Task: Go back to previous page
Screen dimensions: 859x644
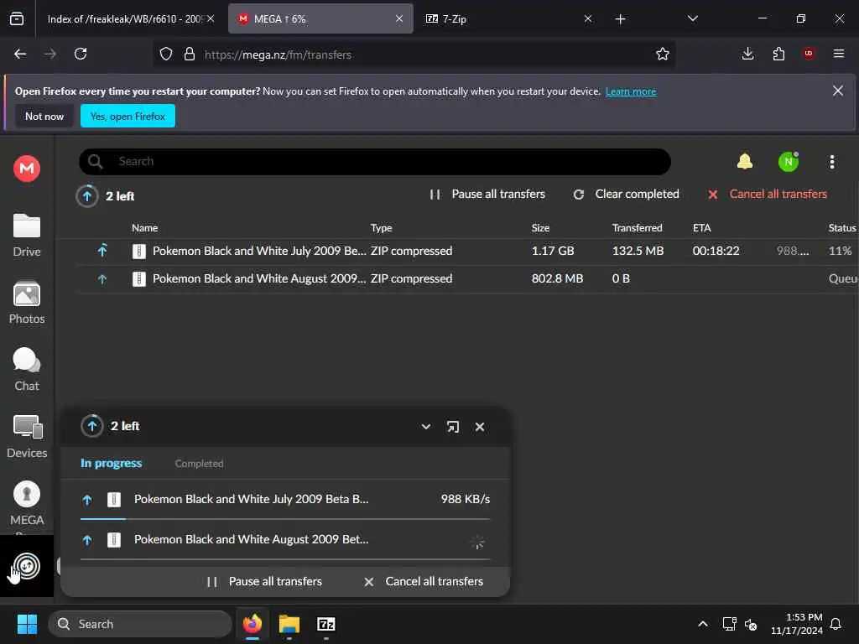Action: (20, 54)
